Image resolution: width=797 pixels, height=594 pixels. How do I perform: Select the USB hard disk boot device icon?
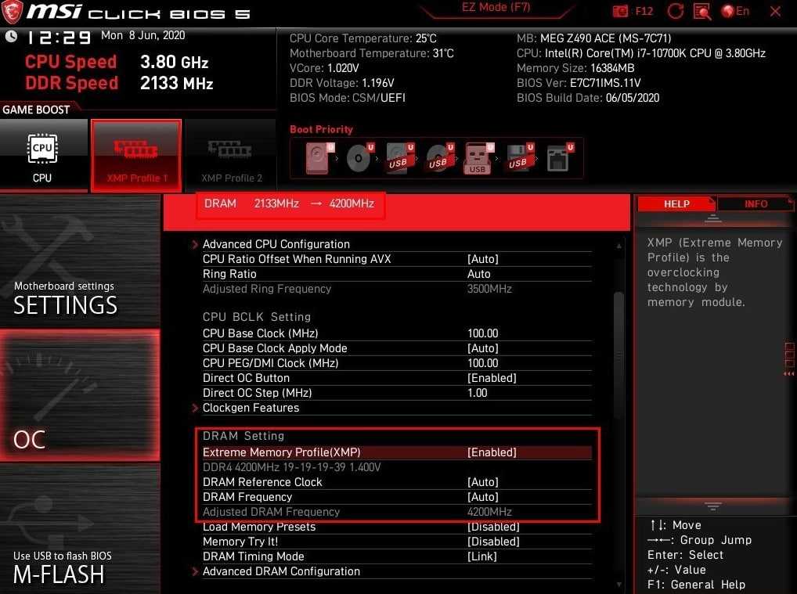coord(400,157)
